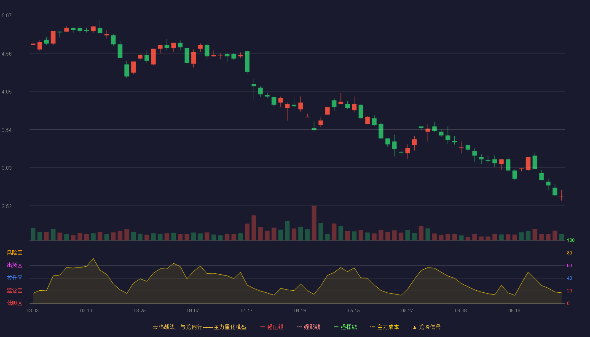The width and height of the screenshot is (590, 337).
Task: Select the 建仓区 zone label
Action: point(14,291)
